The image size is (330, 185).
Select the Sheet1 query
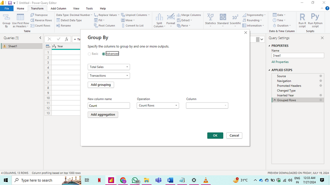coord(21,46)
